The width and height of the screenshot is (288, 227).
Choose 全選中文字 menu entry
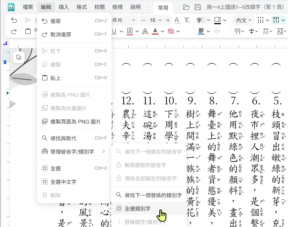74,182
